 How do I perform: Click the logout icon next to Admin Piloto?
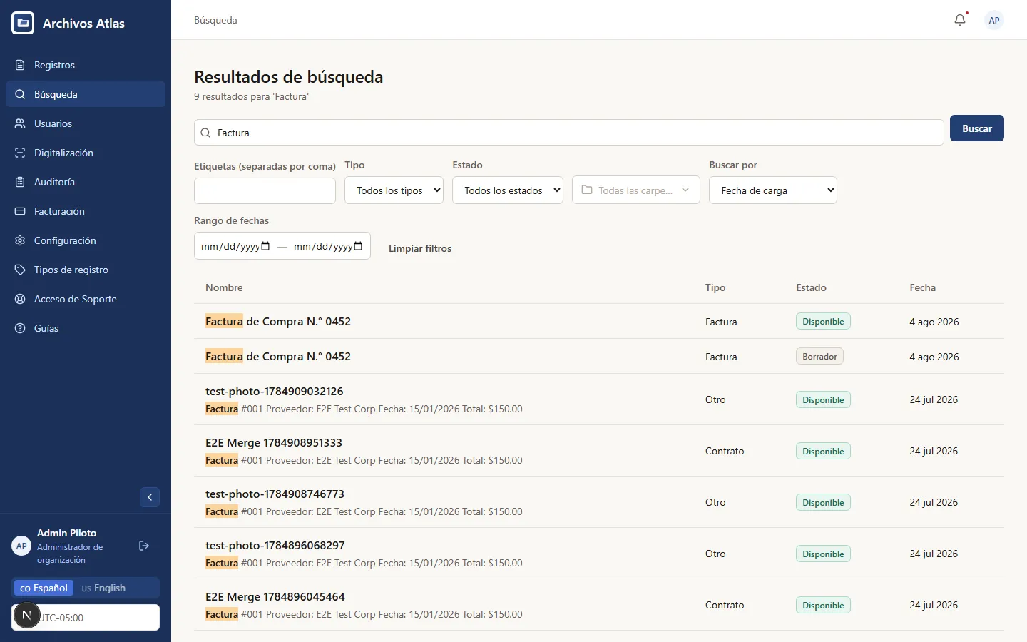pyautogui.click(x=144, y=546)
